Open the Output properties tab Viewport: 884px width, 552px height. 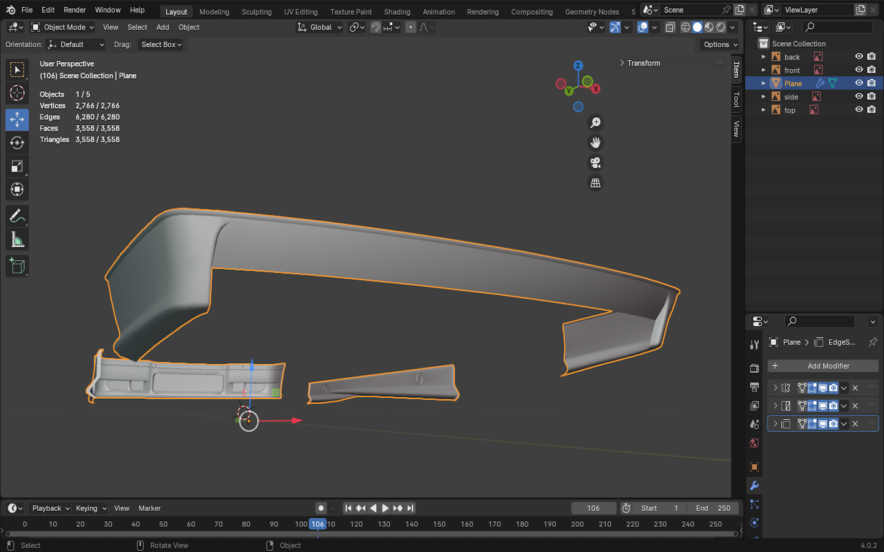pos(754,387)
